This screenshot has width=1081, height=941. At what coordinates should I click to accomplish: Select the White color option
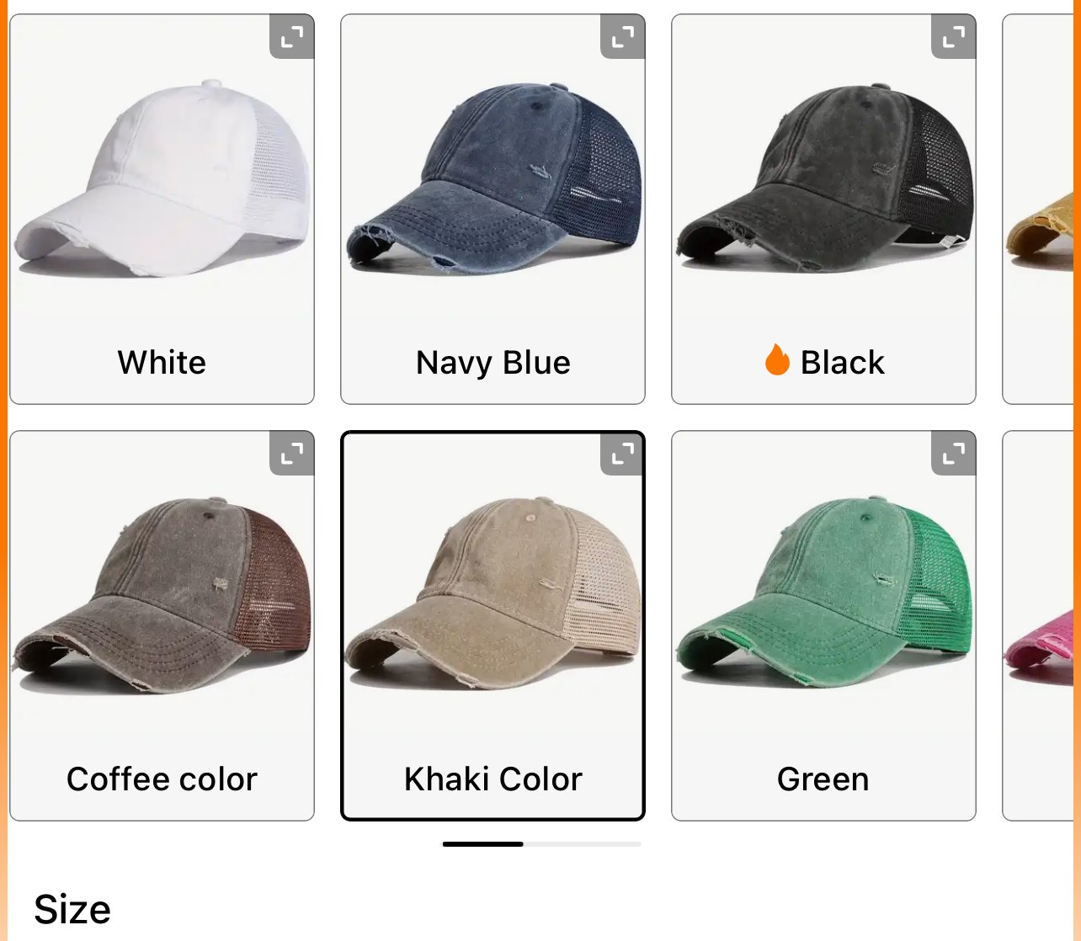tap(162, 209)
